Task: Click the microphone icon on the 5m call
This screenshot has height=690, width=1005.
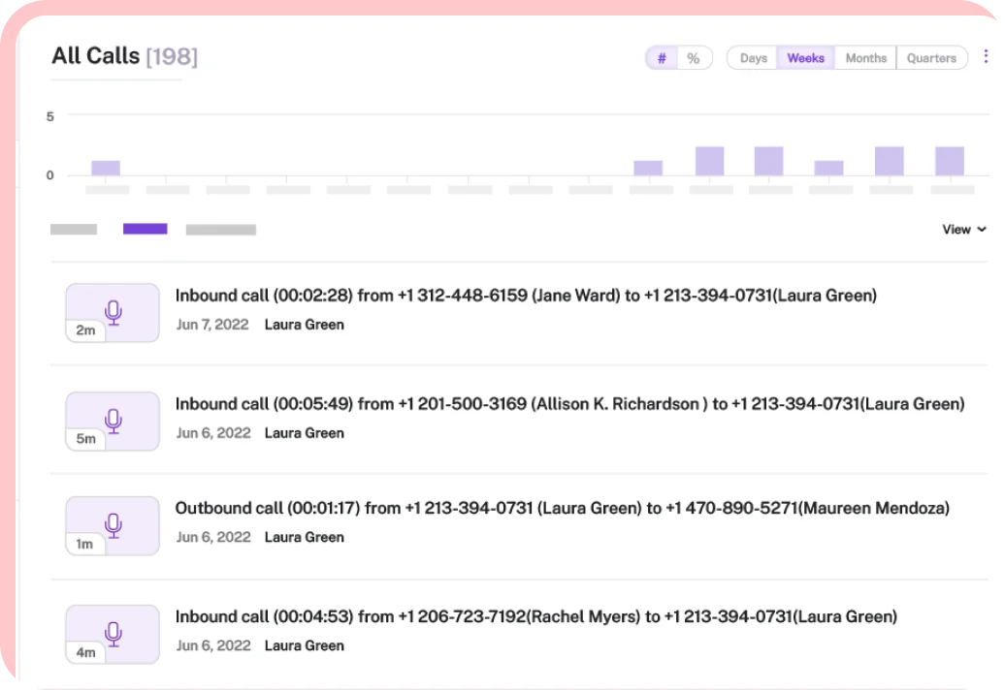Action: pos(113,421)
